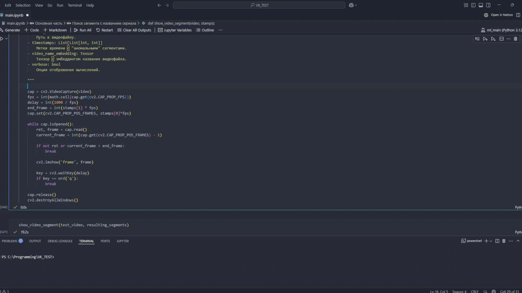
Task: Split the current cell
Action: coord(502,39)
